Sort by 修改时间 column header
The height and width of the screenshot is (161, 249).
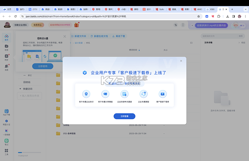pos(134,50)
